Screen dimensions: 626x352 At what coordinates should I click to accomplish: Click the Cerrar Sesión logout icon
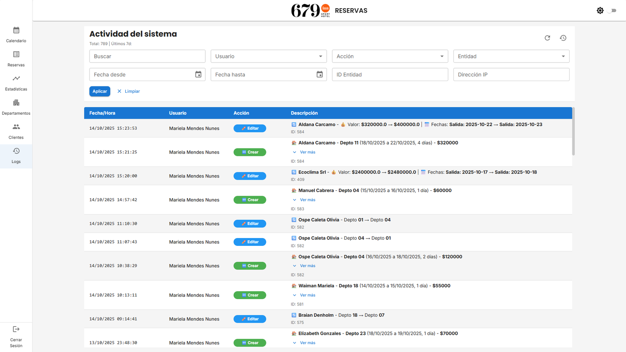(16, 329)
